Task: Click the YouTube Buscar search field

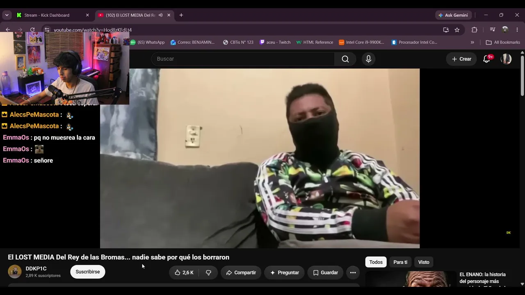Action: [x=243, y=59]
